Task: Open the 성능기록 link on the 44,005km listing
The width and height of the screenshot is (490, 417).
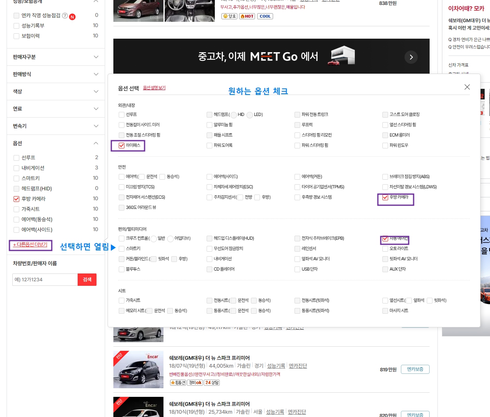Action: [x=276, y=366]
